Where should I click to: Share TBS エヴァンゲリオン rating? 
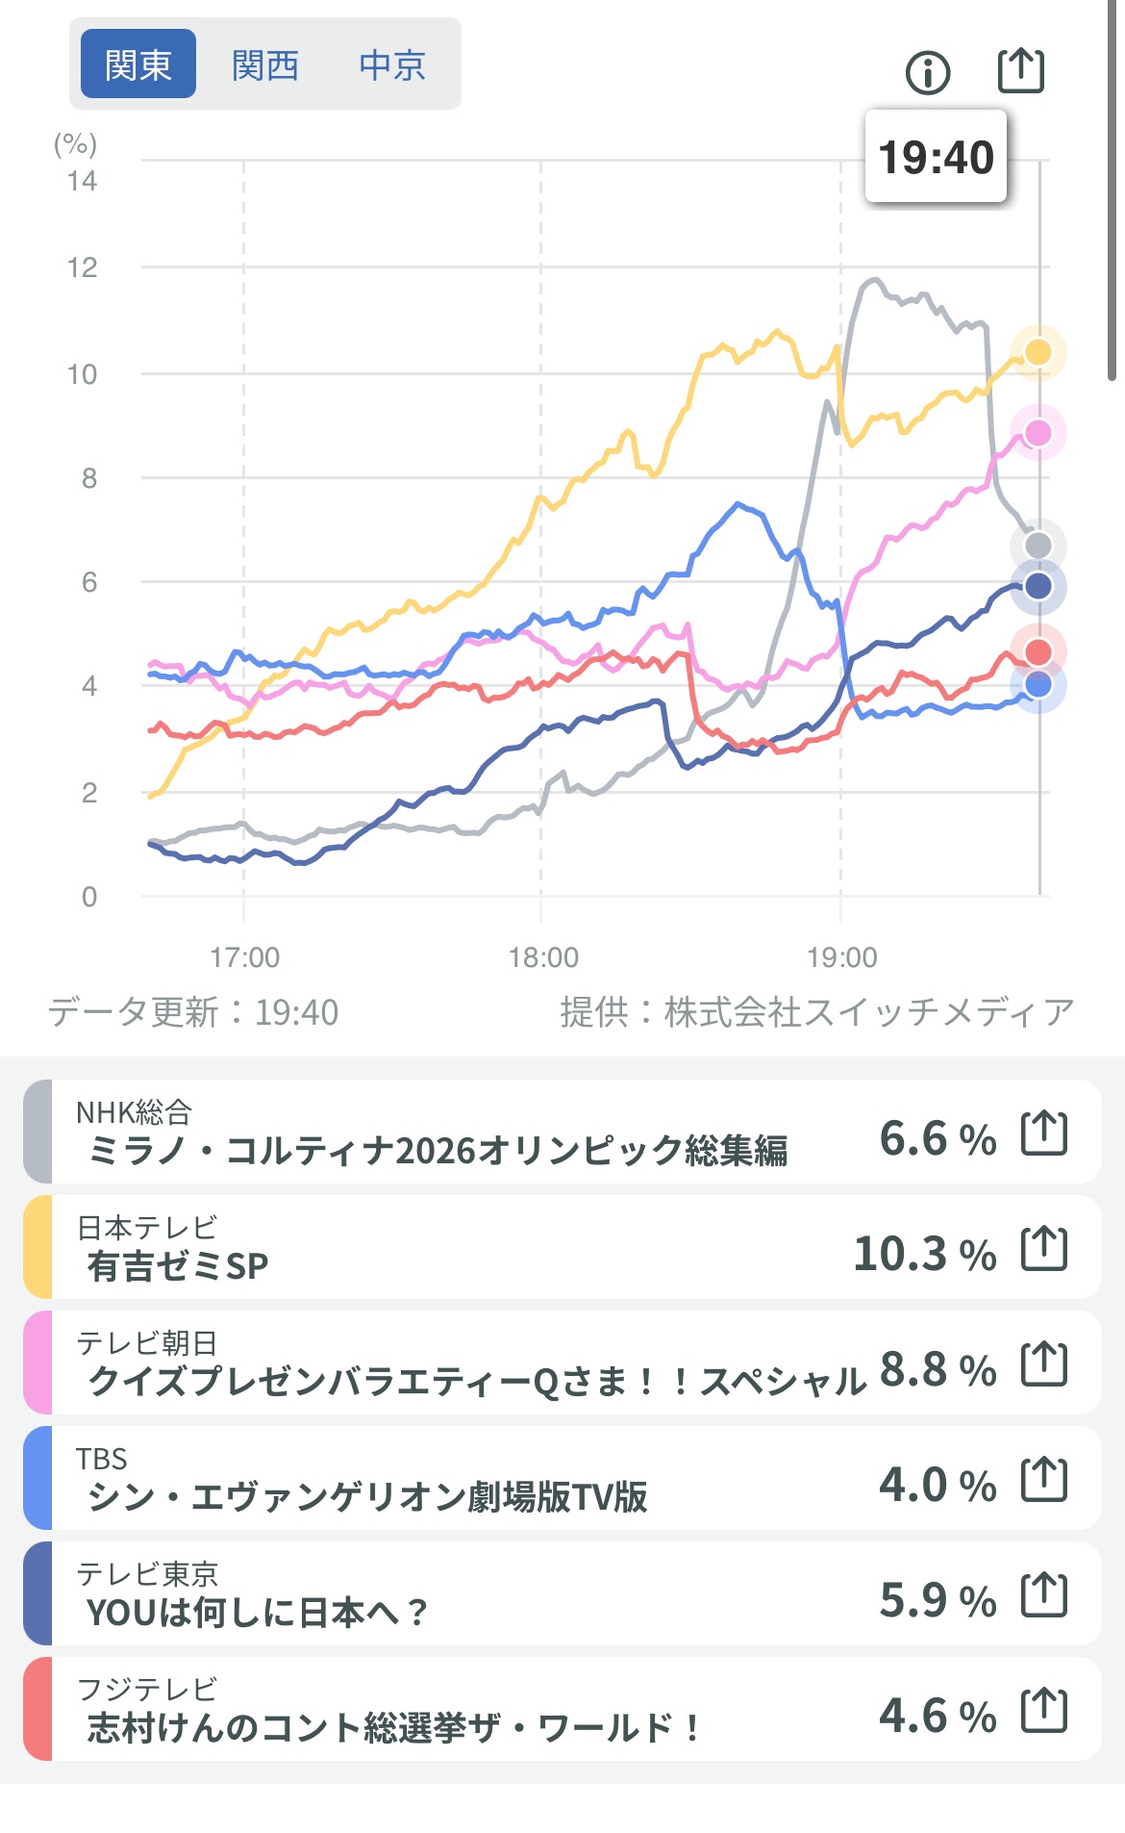click(1043, 1479)
